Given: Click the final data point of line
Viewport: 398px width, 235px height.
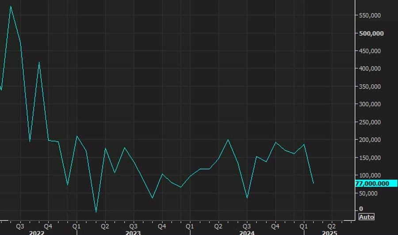Looking at the screenshot, I should pyautogui.click(x=314, y=183).
